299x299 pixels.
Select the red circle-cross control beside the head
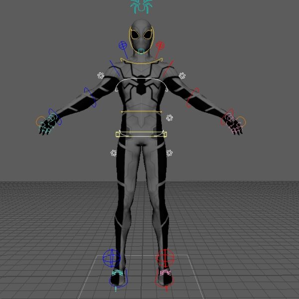[x=160, y=45]
